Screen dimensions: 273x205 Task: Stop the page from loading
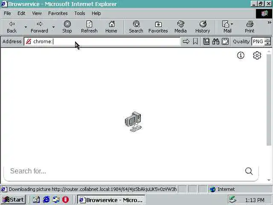(67, 27)
